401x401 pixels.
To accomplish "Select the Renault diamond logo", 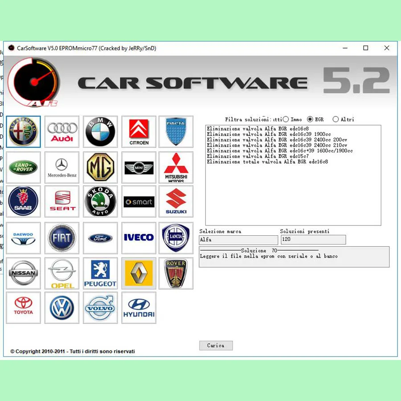I will click(139, 274).
